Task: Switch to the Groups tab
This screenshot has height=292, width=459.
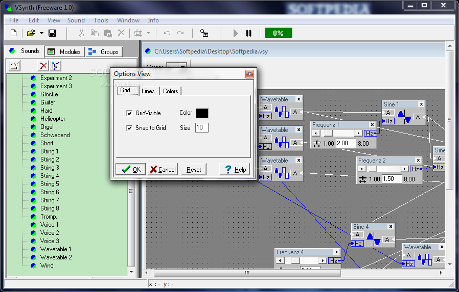Action: coord(104,51)
